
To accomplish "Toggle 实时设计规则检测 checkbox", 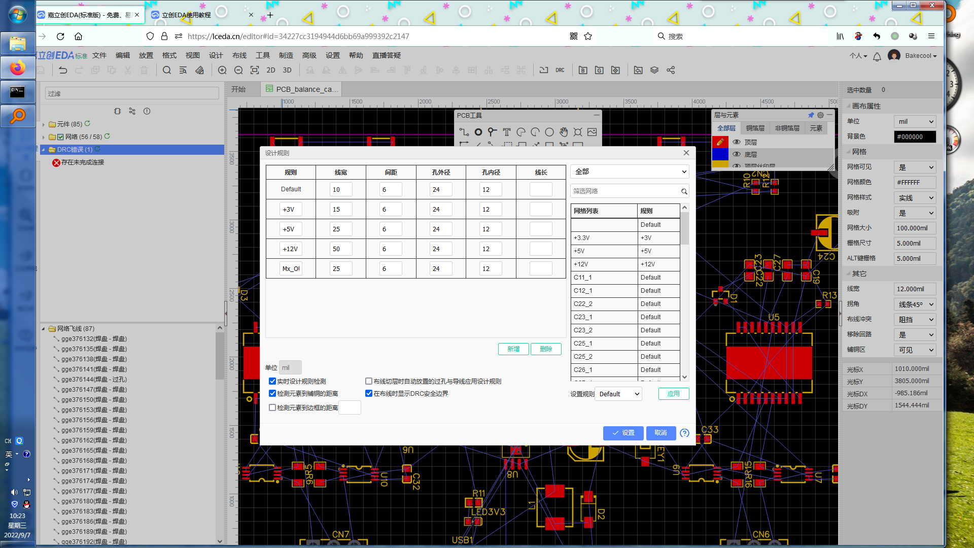I will click(x=272, y=381).
